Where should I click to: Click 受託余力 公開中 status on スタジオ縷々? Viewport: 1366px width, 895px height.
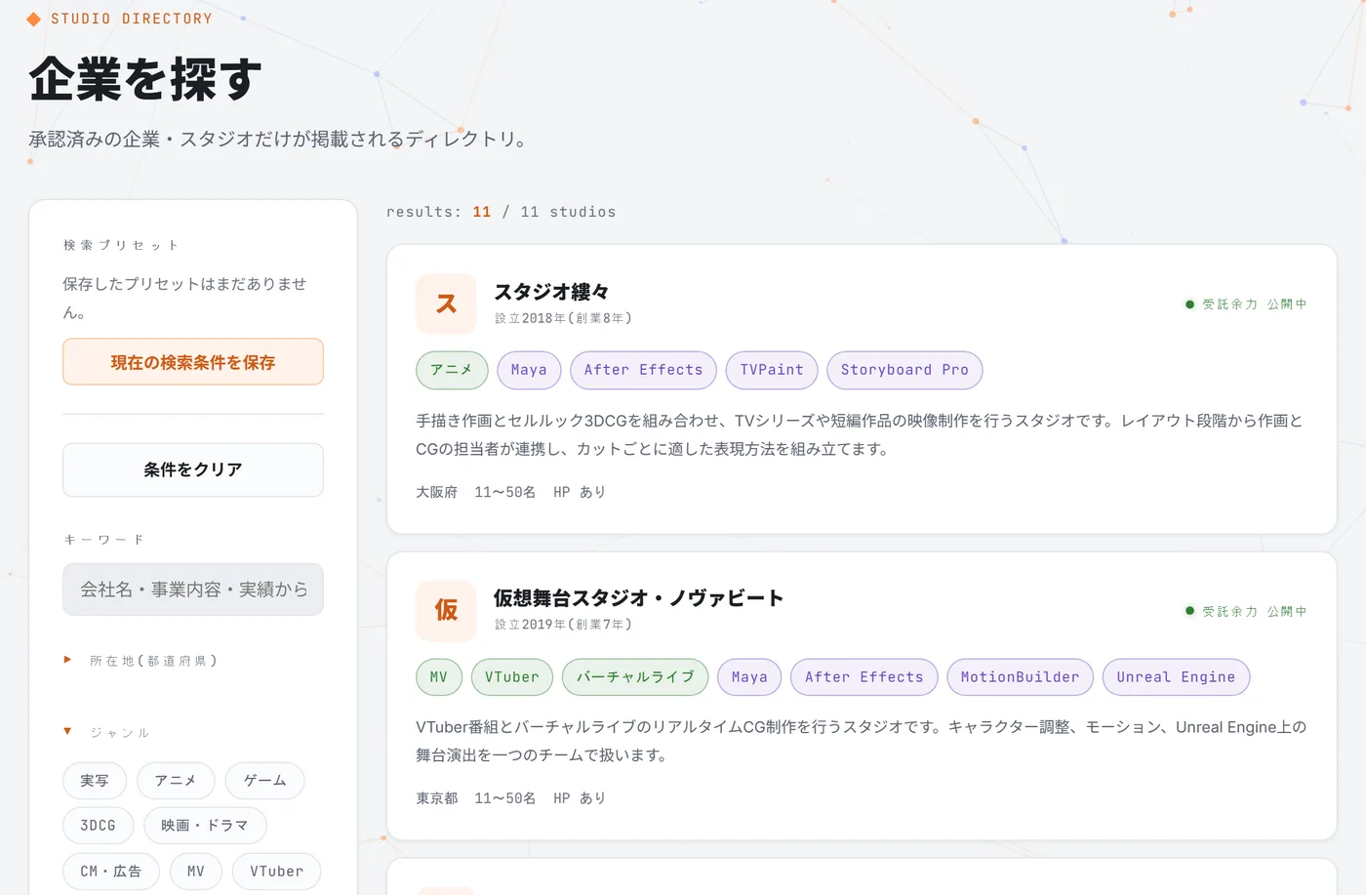[1255, 305]
